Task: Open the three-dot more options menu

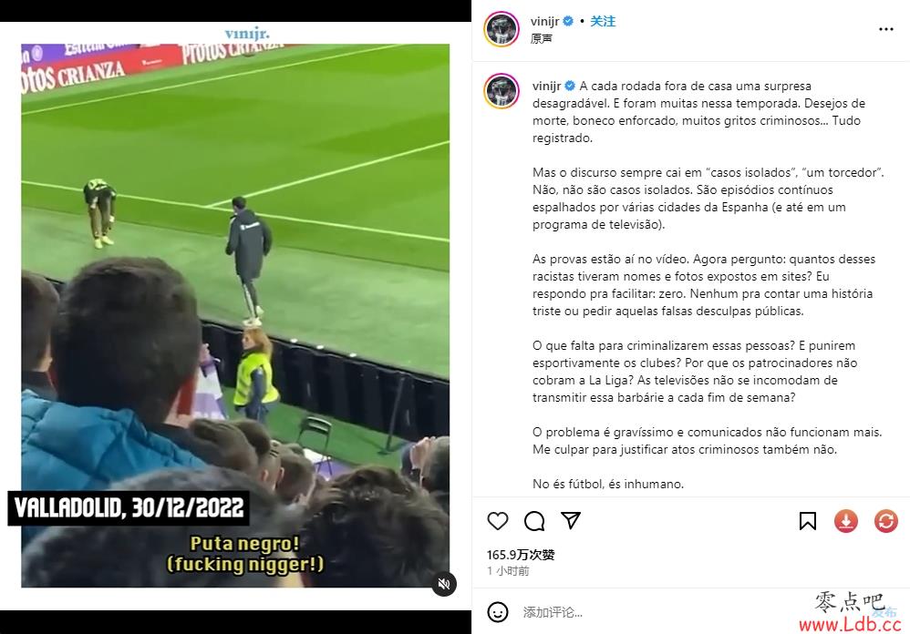Action: tap(885, 29)
